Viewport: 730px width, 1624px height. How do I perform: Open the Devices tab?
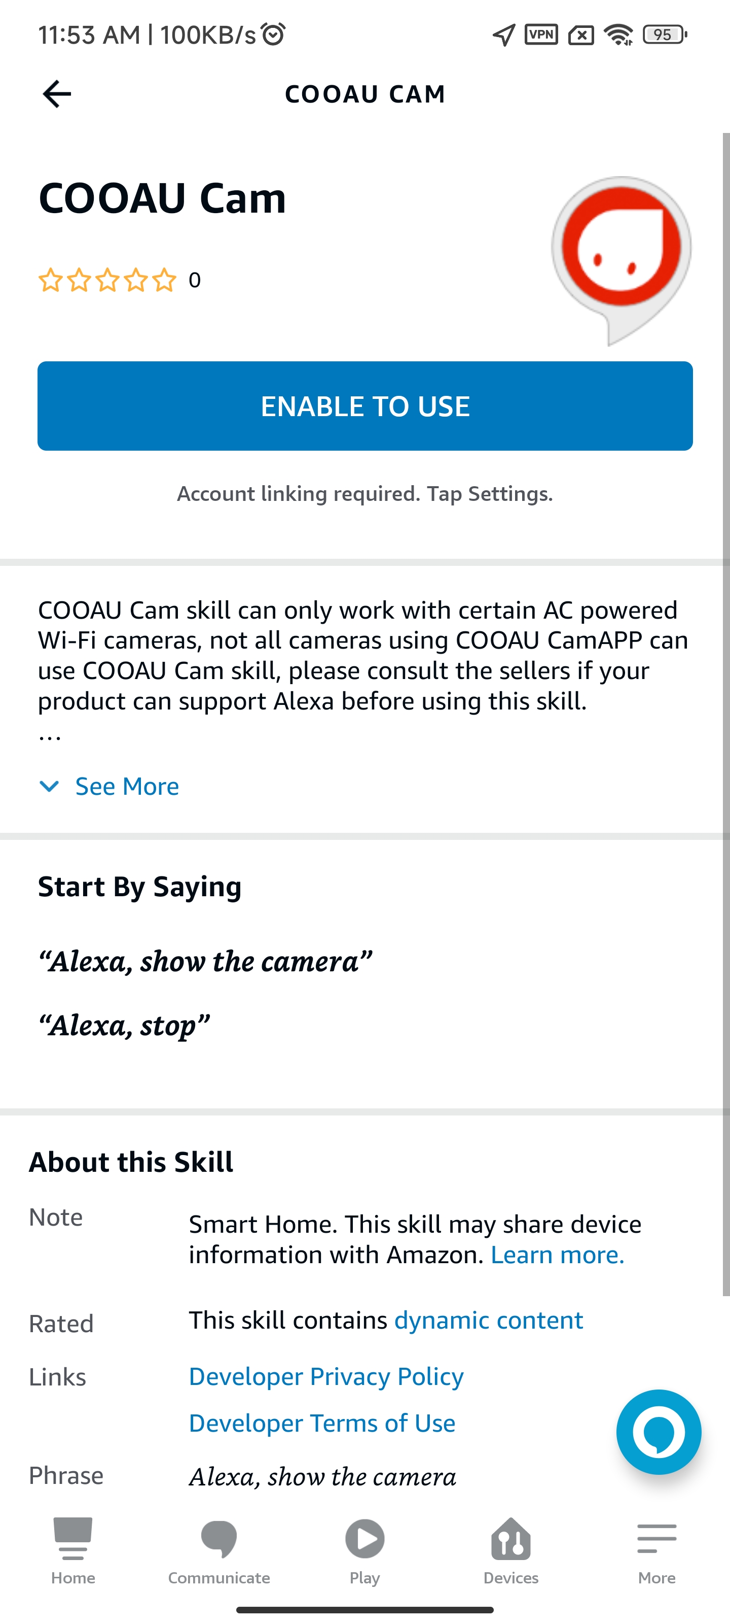[511, 1551]
